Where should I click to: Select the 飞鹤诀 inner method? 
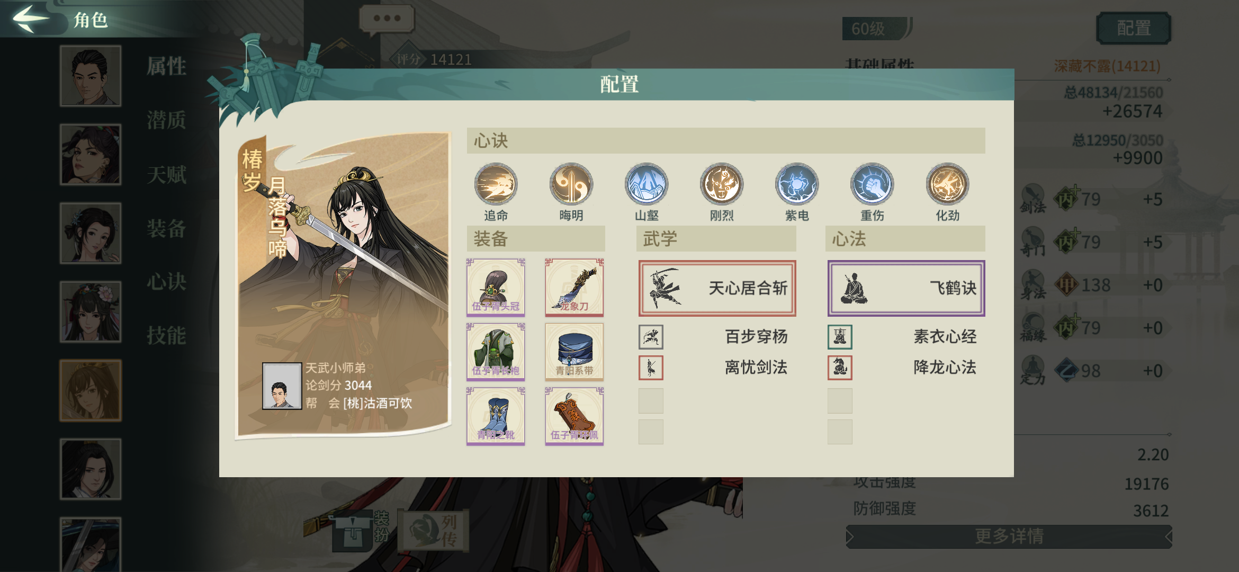click(906, 288)
